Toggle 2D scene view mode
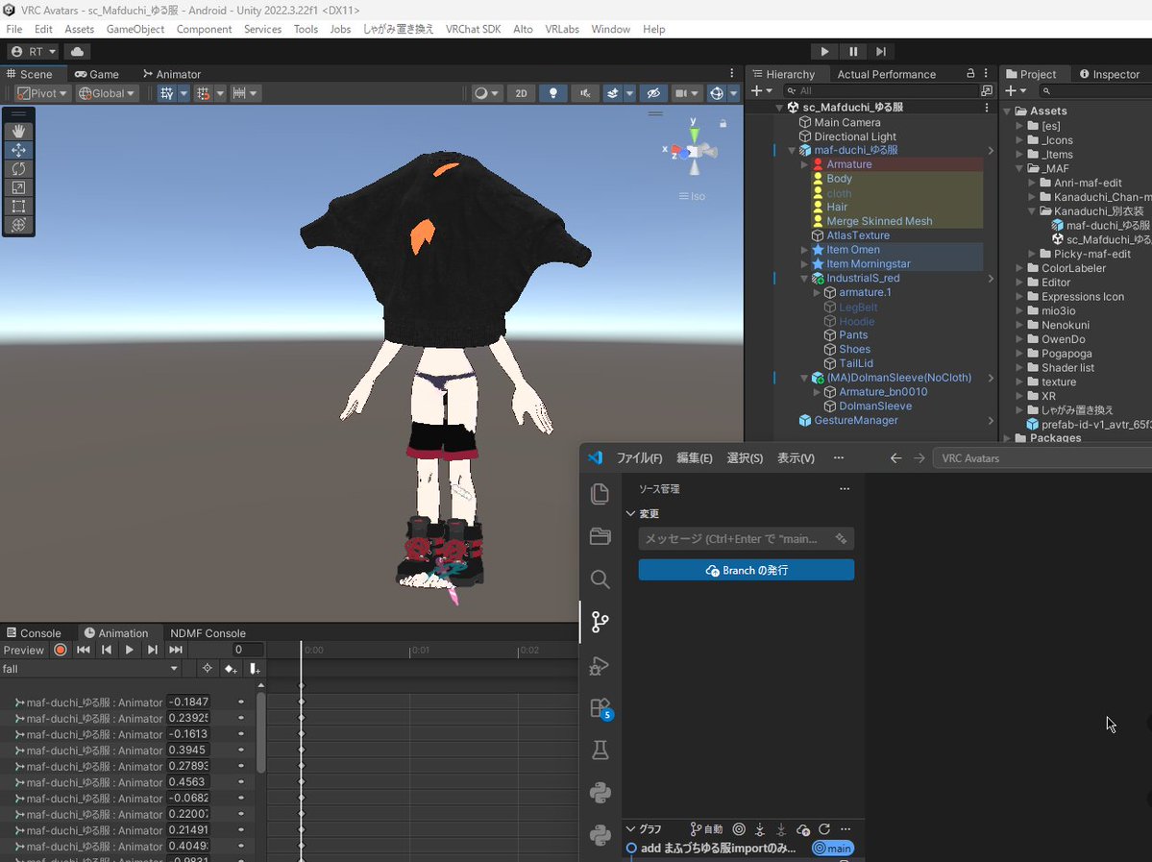Screen dimensions: 1152x862 click(521, 93)
